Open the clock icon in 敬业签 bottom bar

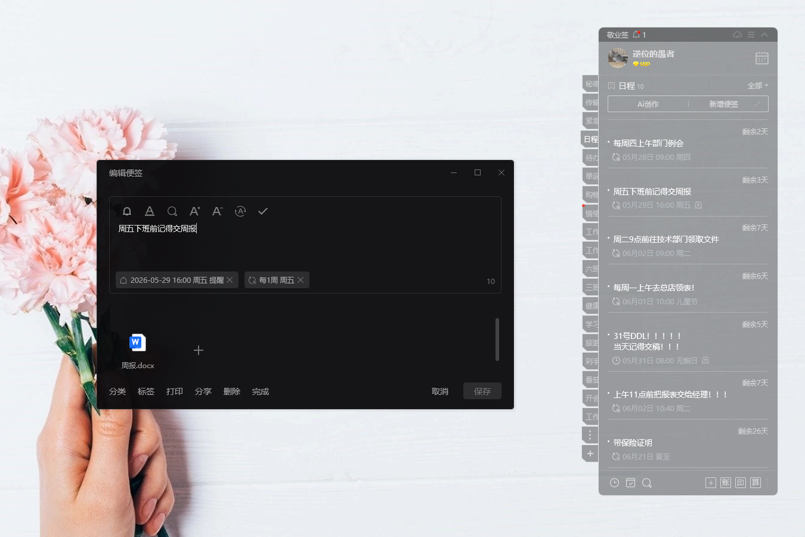click(614, 483)
